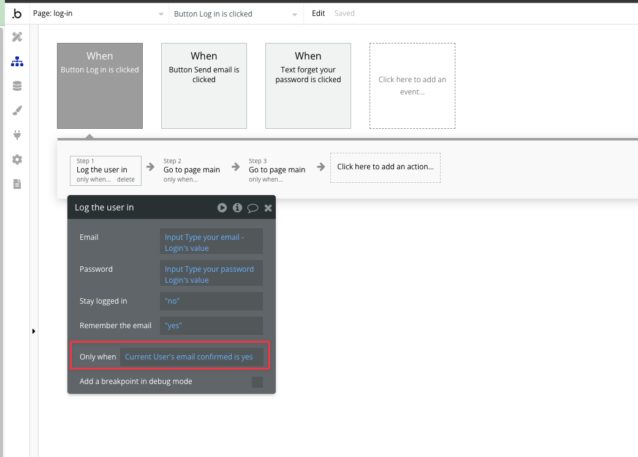Screen dimensions: 638x457
Task: Click arrow after Step 3
Action: click(x=321, y=167)
